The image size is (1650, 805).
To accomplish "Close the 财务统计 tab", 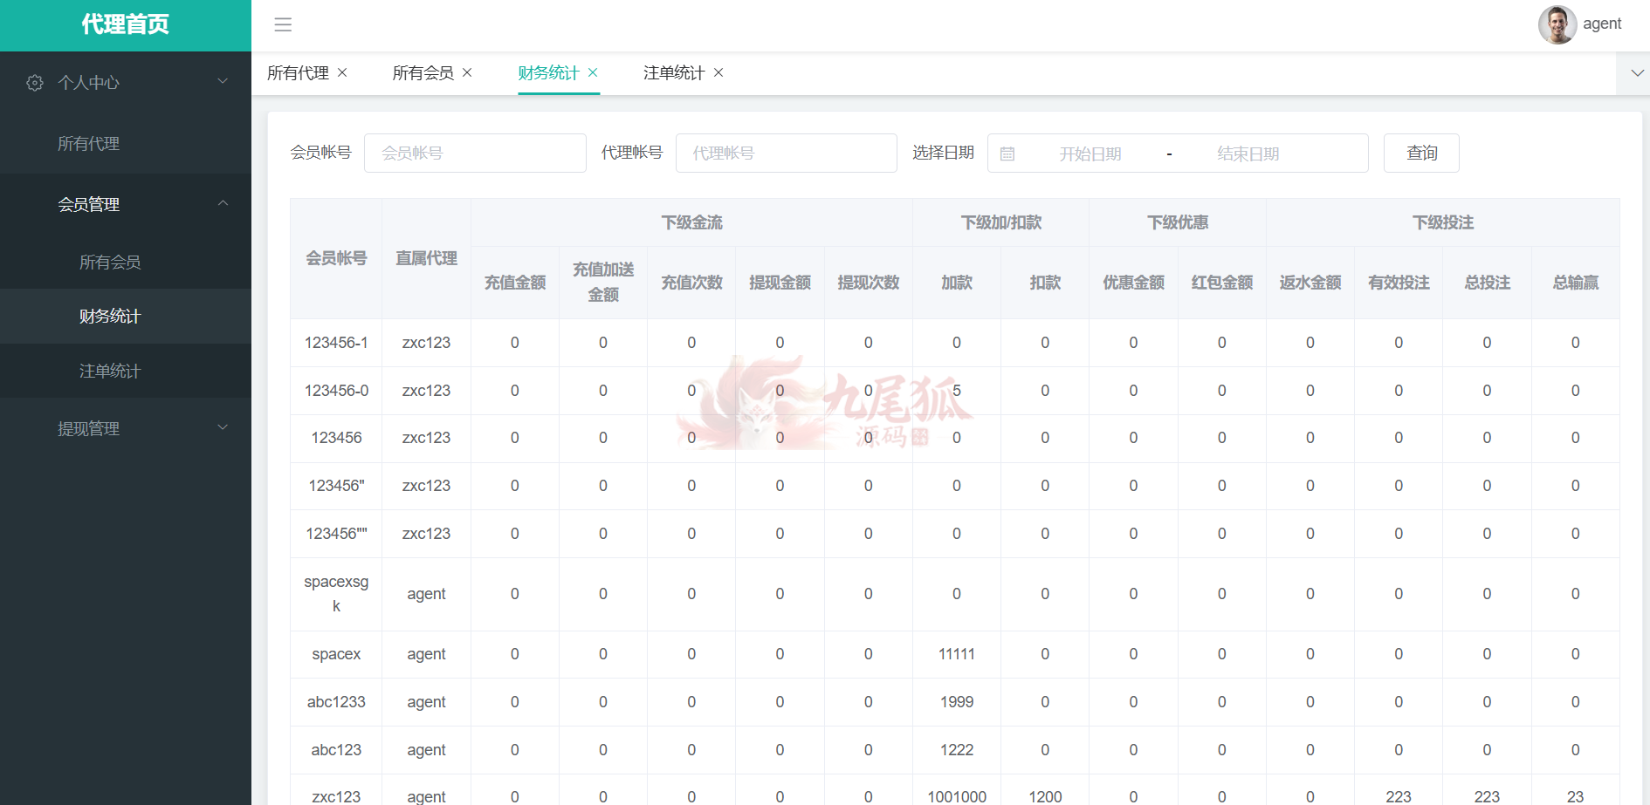I will coord(593,72).
